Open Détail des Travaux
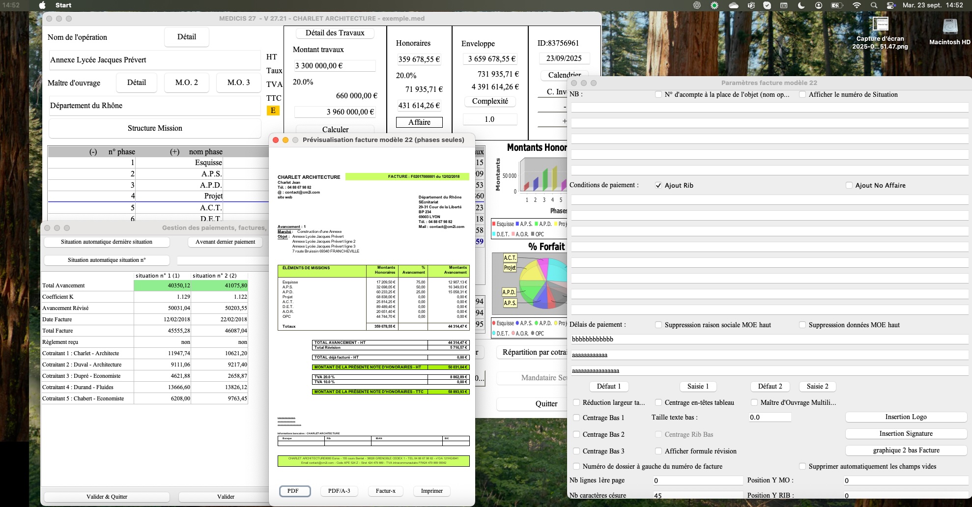Viewport: 972px width, 507px height. [x=335, y=33]
